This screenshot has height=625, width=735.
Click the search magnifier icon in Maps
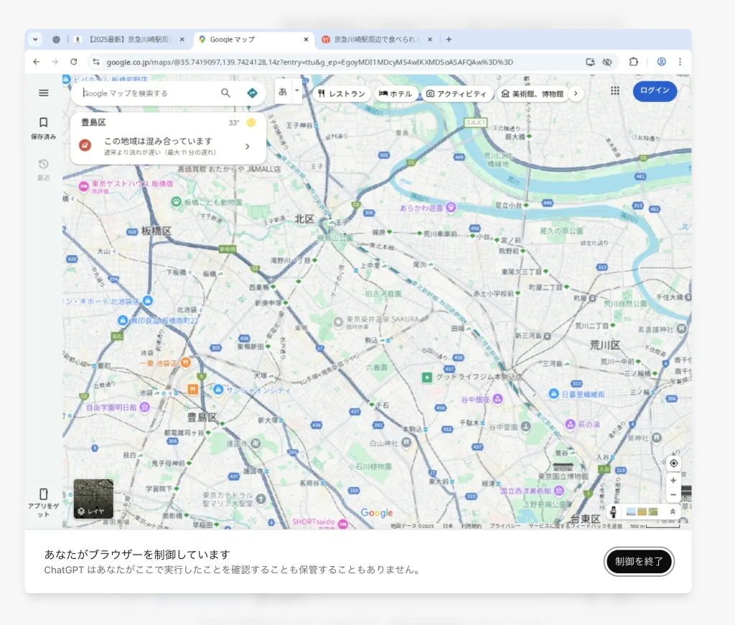click(225, 93)
